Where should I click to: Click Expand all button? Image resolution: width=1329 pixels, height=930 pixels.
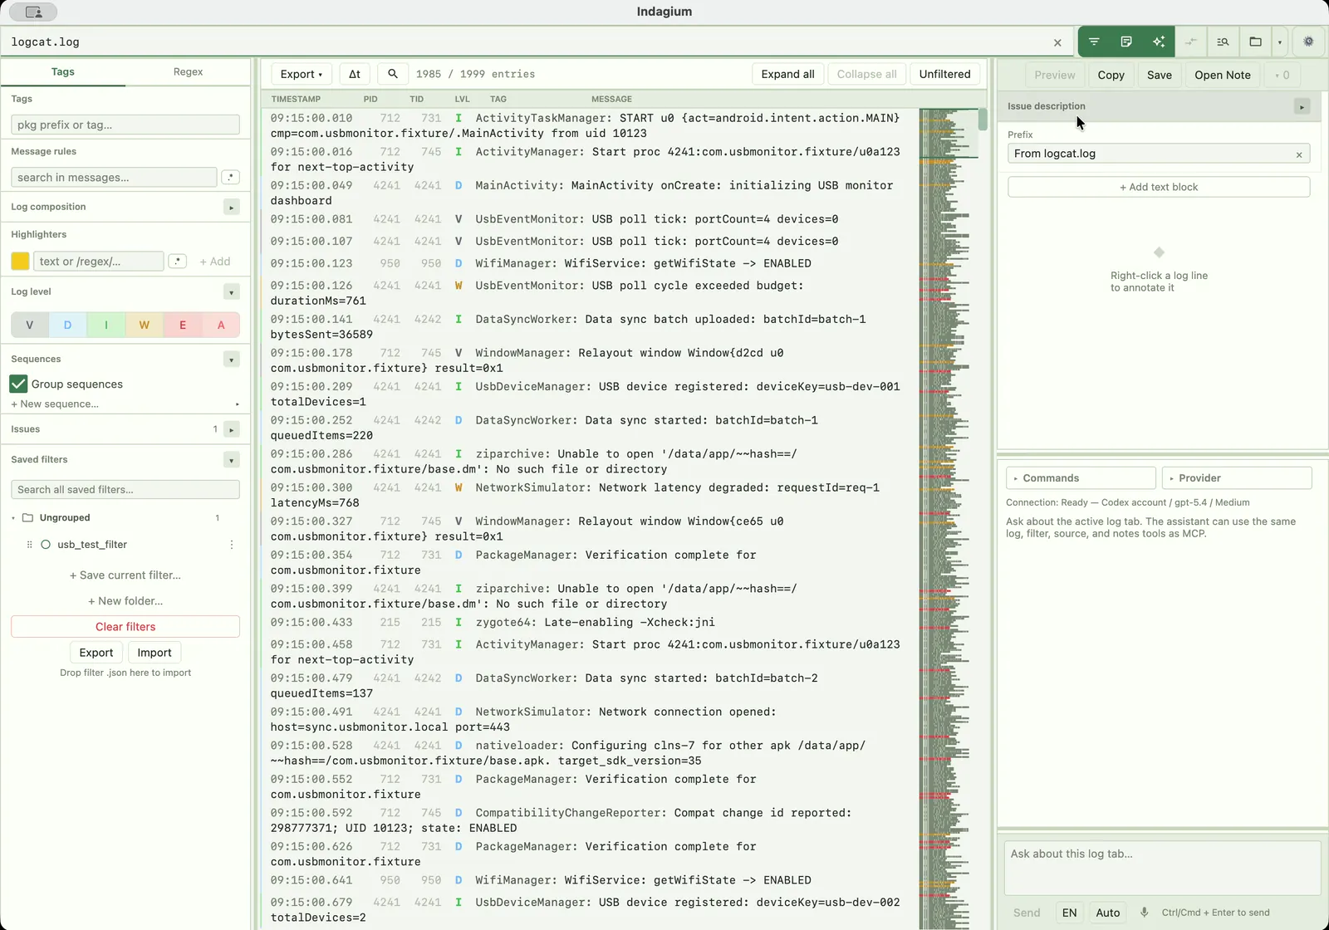click(x=787, y=74)
